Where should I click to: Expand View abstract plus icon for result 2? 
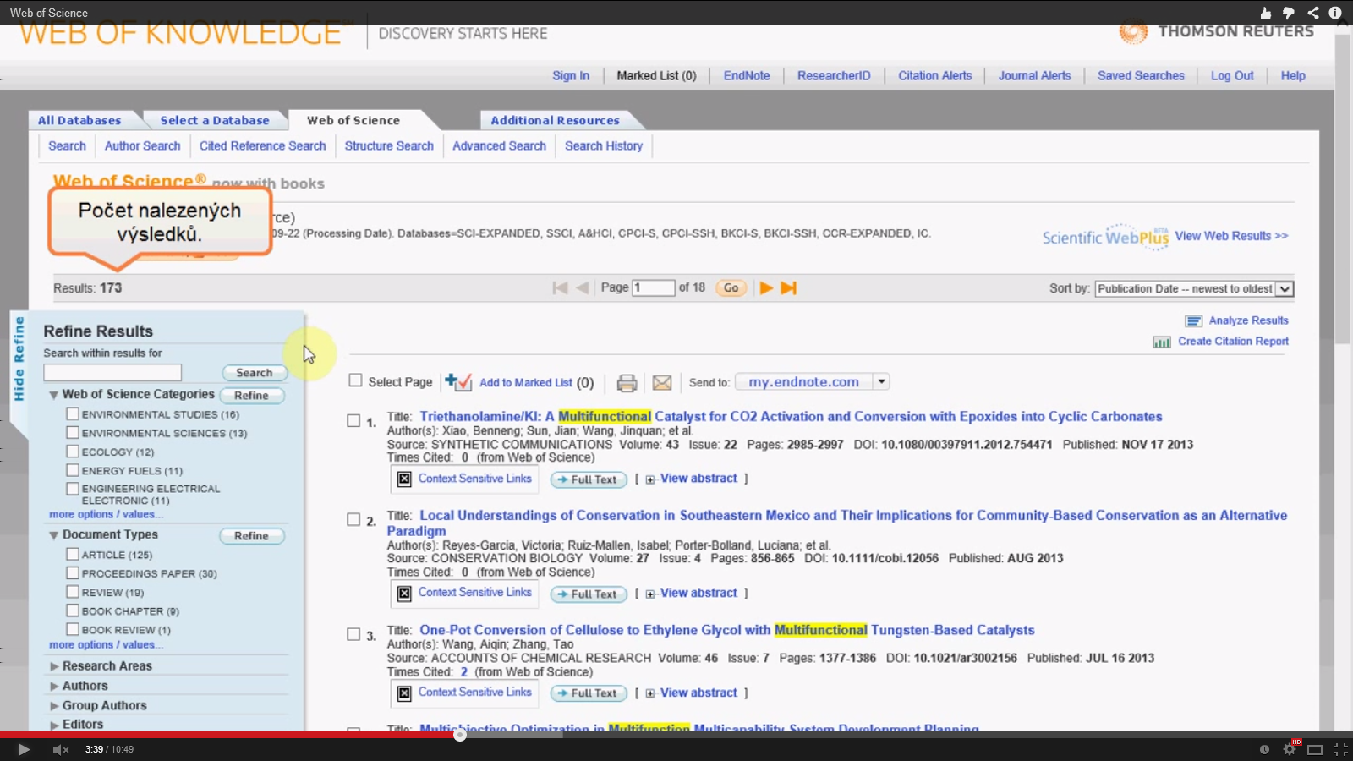[x=650, y=594]
